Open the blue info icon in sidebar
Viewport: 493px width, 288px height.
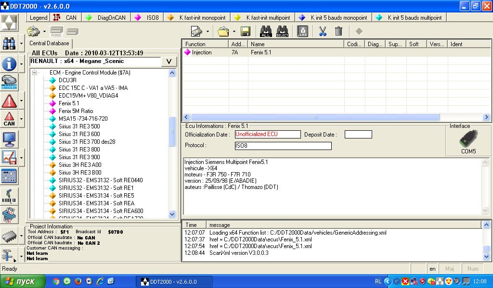(x=9, y=64)
